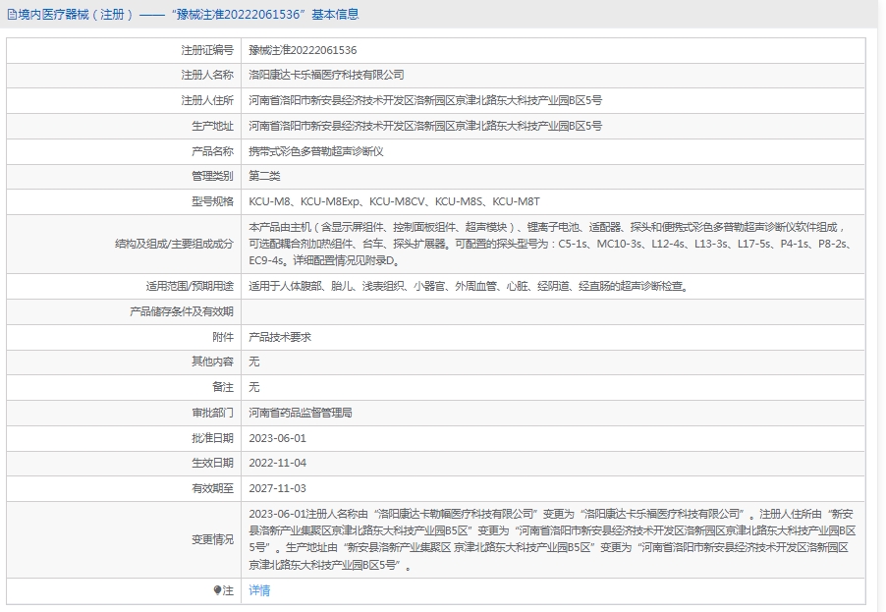Select approval date 2023-06-01 in 批准日期 row
Image resolution: width=886 pixels, height=612 pixels.
[x=277, y=438]
